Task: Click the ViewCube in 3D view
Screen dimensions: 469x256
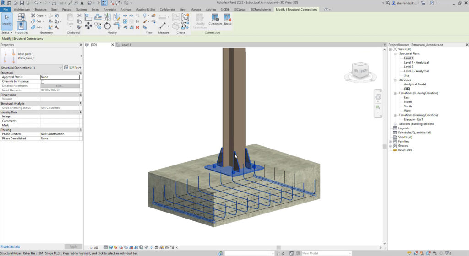Action: [361, 71]
